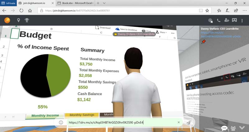Open browser settings and more menu
Screen dimensions: 249x132
point(245,11)
